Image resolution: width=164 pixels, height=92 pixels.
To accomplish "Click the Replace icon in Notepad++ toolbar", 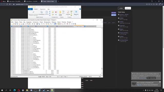I will point(39,24).
